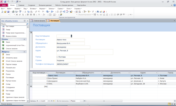Open the Адрес column filter dropdown
Image resolution: width=176 pixels, height=106 pixels.
pyautogui.click(x=157, y=73)
